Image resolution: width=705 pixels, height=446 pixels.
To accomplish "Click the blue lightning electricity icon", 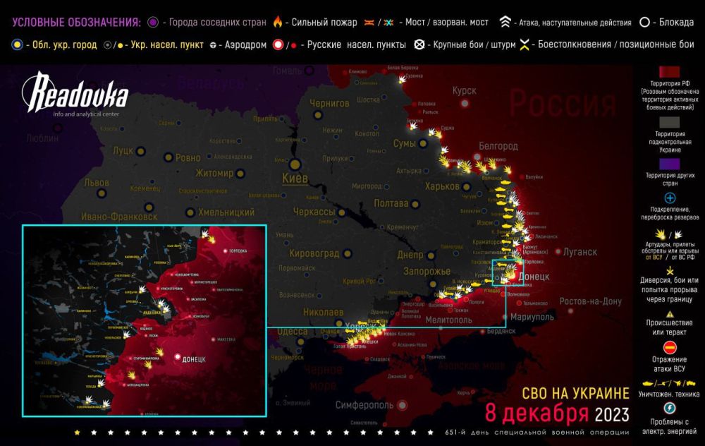I will (x=669, y=408).
